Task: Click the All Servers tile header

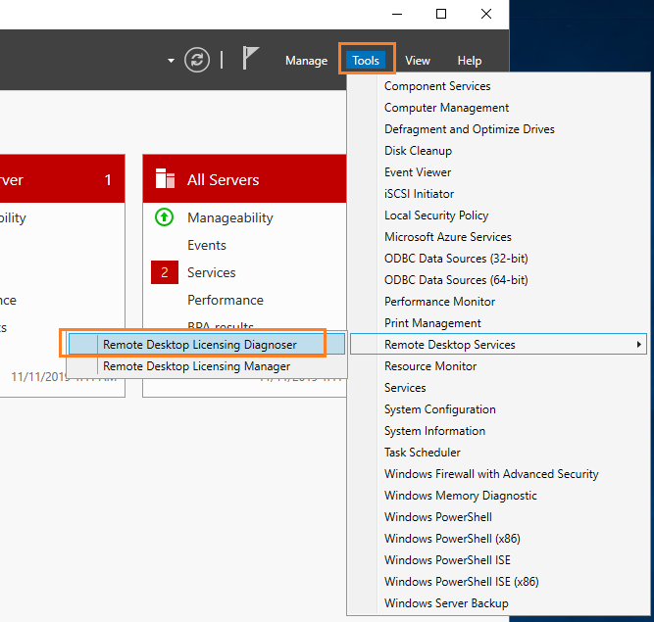Action: [244, 178]
